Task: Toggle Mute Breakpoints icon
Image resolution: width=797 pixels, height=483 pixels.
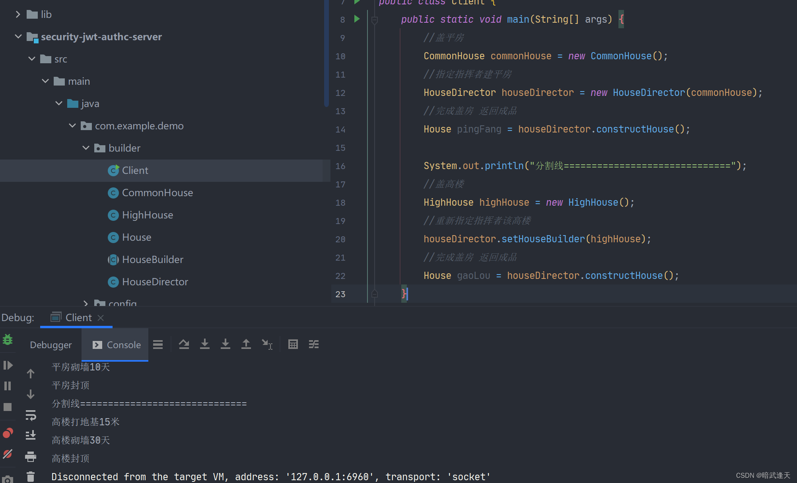Action: coord(8,454)
